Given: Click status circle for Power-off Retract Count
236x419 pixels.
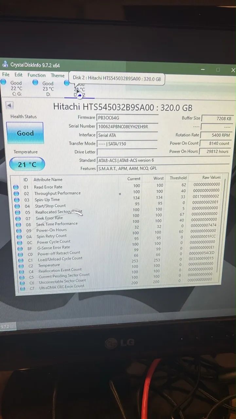Looking at the screenshot, I should tap(21, 254).
